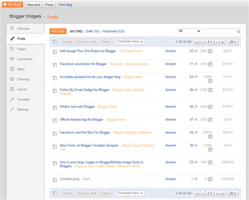The image size is (249, 200).
Task: Click the Overview home icon in sidebar
Action: click(x=12, y=28)
